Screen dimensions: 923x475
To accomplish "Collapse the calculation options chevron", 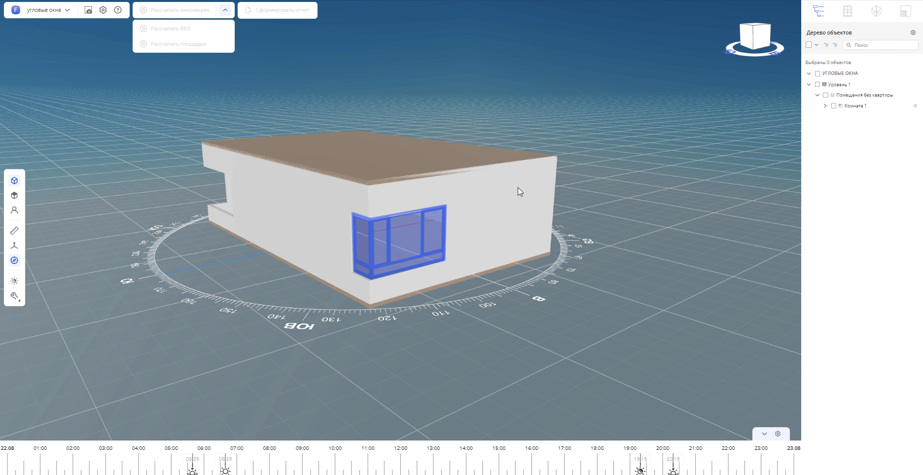I will [x=225, y=10].
